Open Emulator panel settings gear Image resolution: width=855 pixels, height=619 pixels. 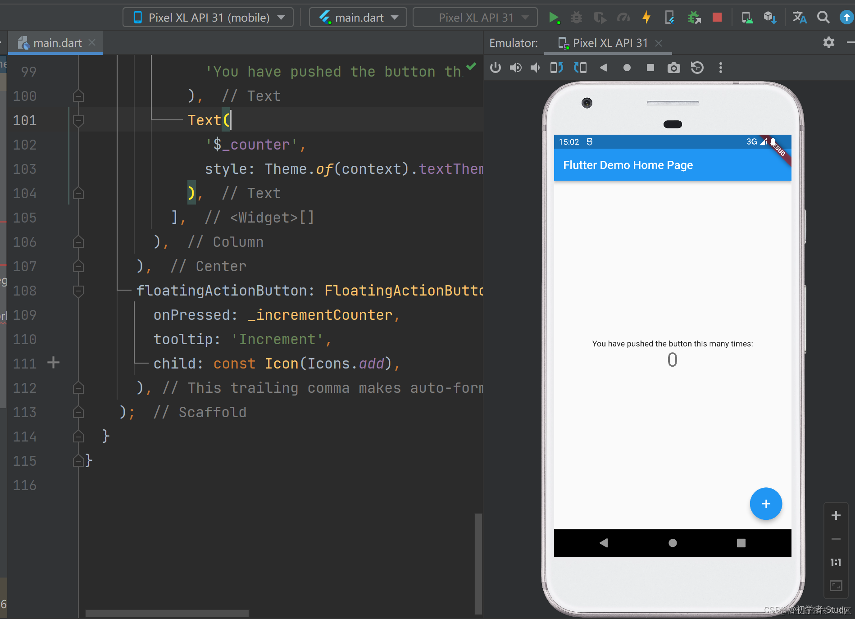click(829, 43)
